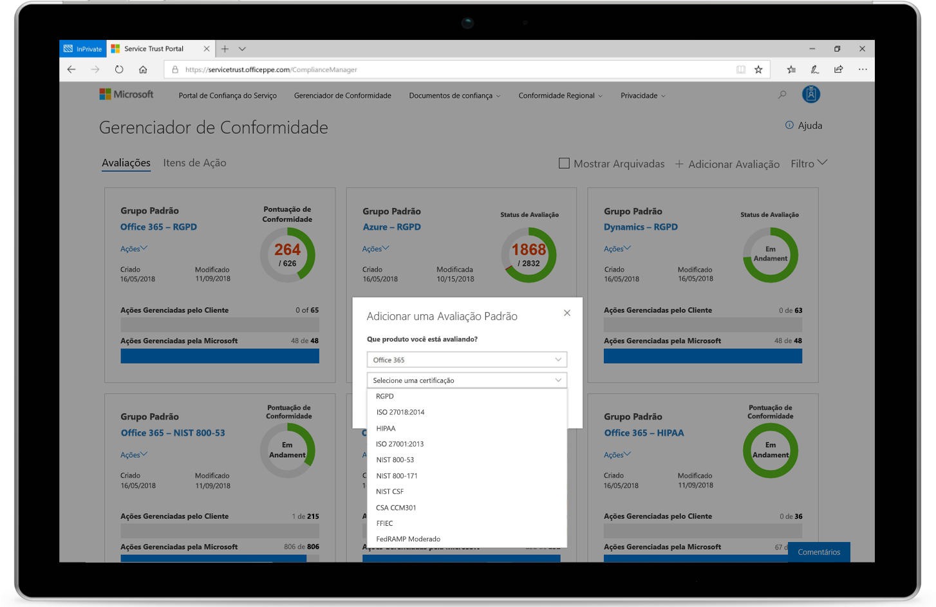The width and height of the screenshot is (936, 607).
Task: Expand Ações in Office 365 – NIST card
Action: pyautogui.click(x=134, y=454)
